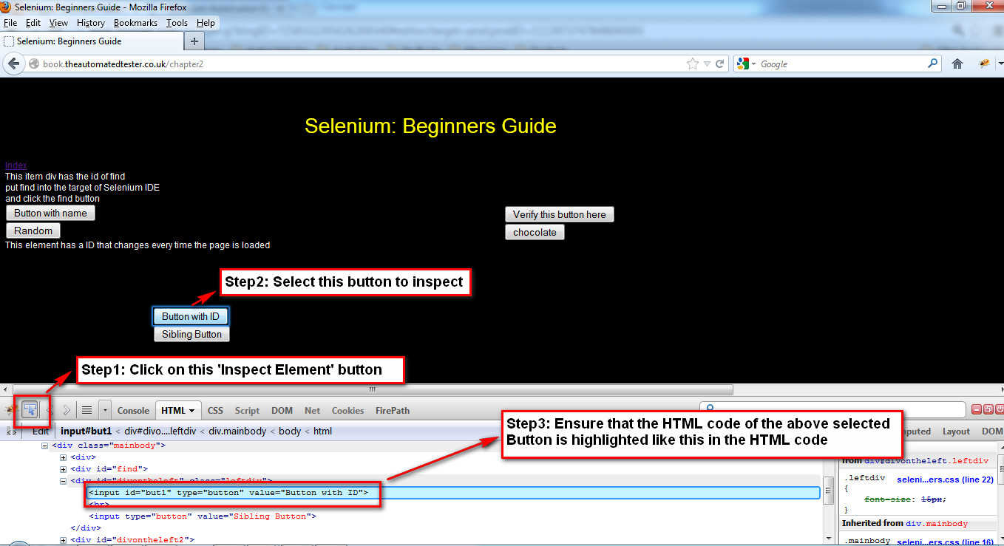Open the search engine dropdown arrow
1004x546 pixels.
tap(752, 64)
